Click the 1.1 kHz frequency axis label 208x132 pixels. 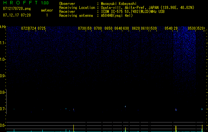[3, 43]
